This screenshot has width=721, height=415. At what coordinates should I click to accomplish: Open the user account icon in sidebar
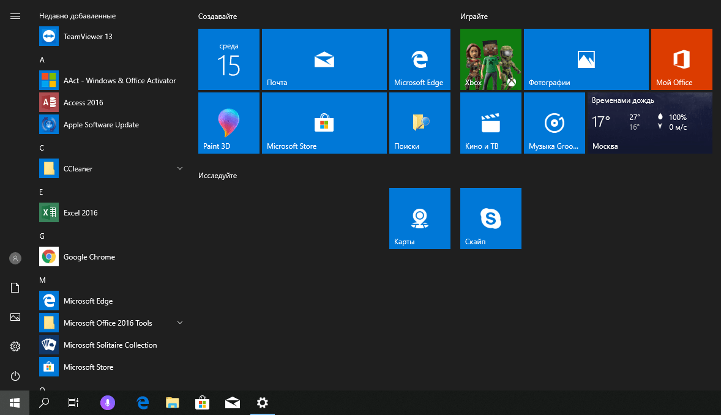(15, 258)
